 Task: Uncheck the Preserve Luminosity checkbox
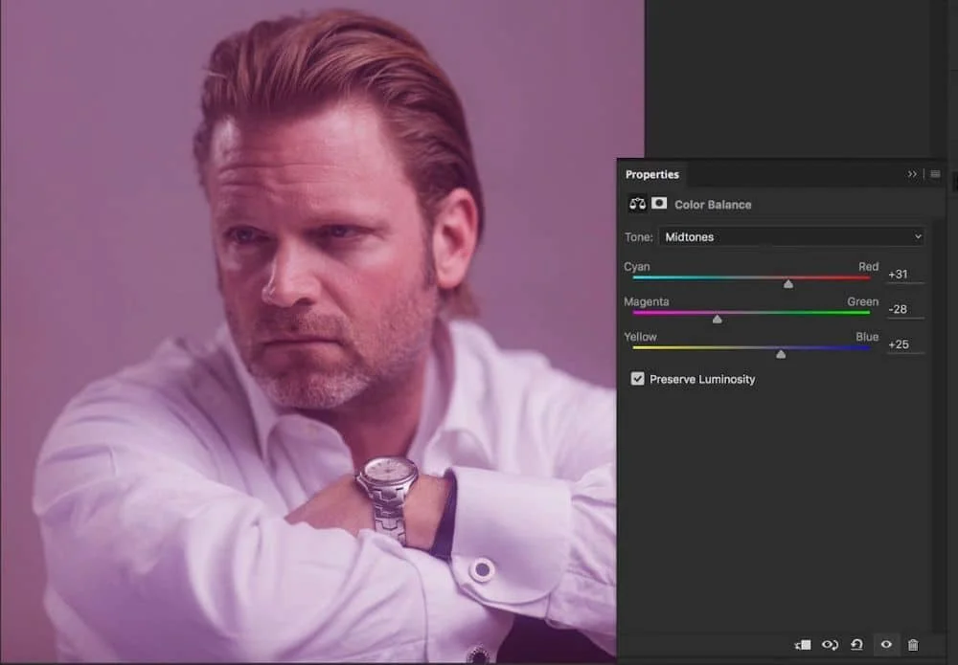point(638,380)
